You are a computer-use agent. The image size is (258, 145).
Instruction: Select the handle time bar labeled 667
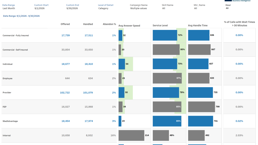click(199, 50)
